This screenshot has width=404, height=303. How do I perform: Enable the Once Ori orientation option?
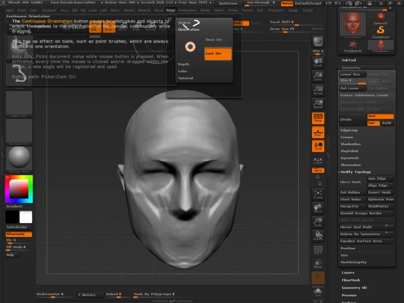213,40
